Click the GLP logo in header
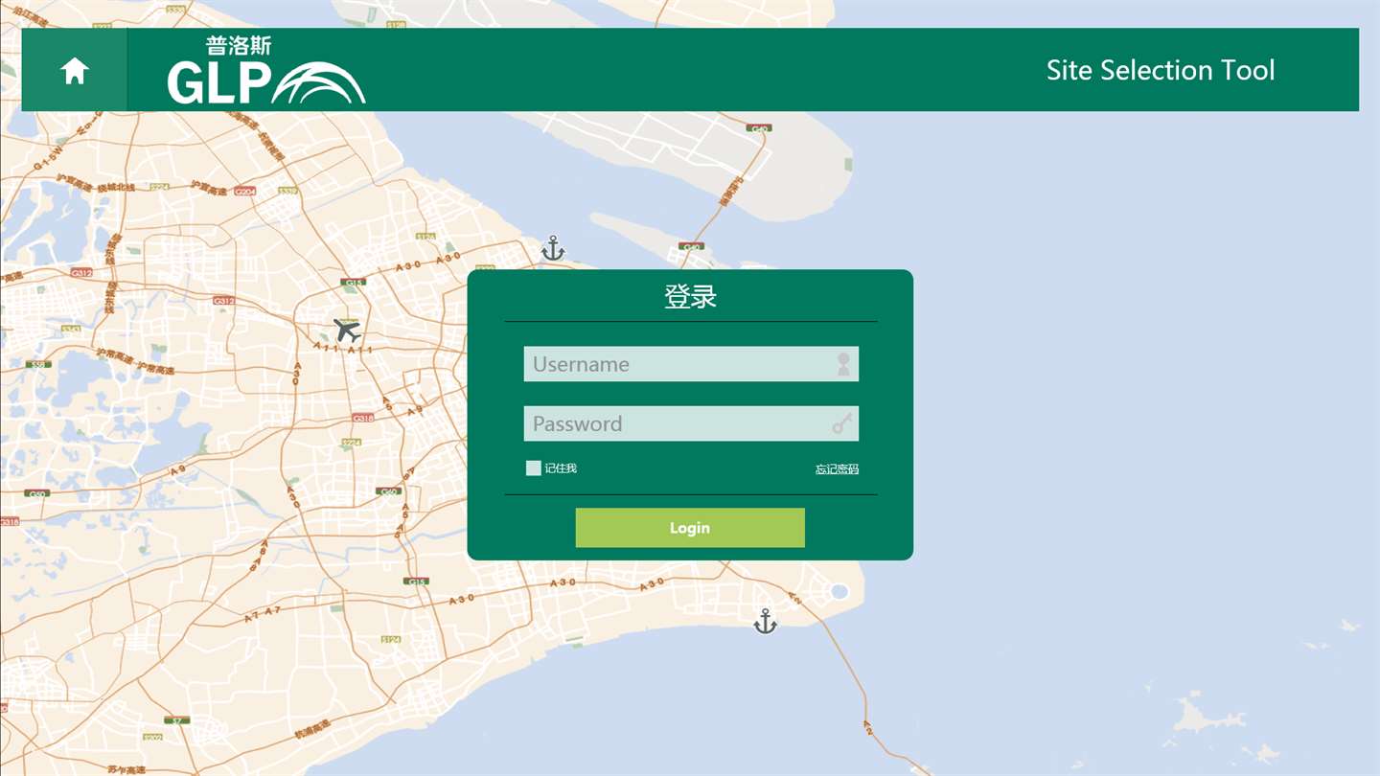 click(266, 71)
